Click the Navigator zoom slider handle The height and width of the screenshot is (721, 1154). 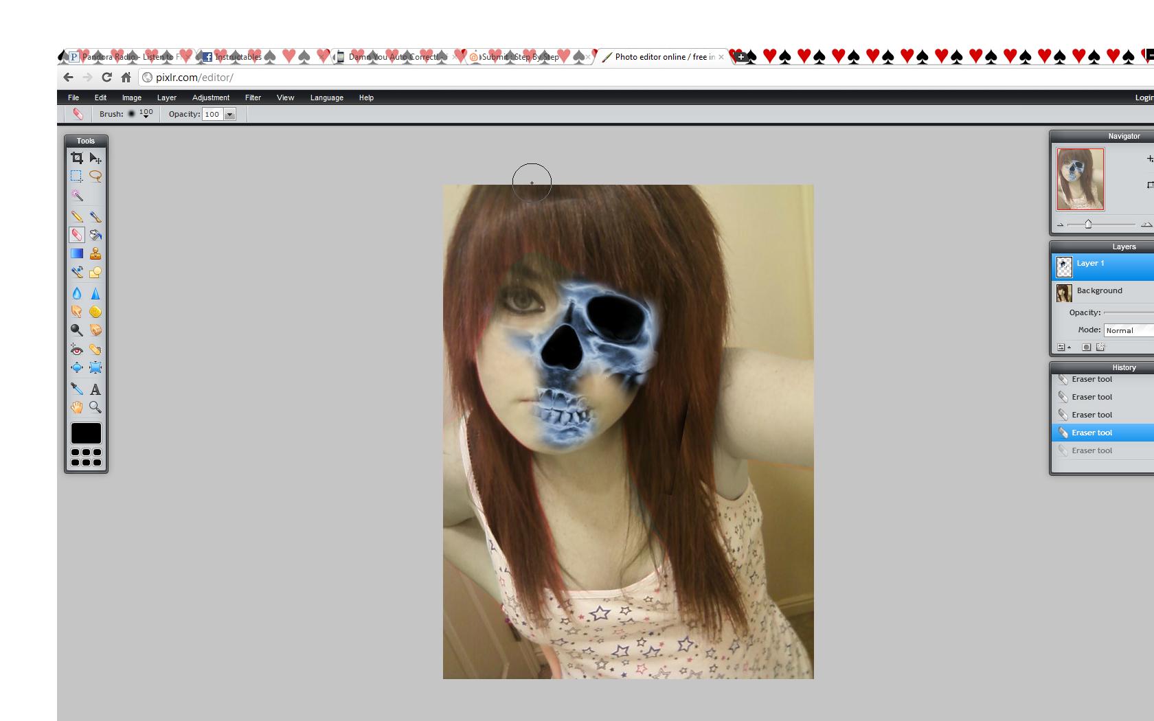(x=1088, y=224)
